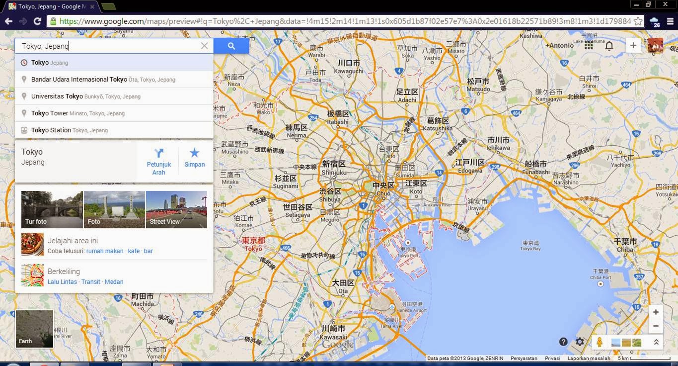Click the Persyaratan terms link
678x366 pixels.
click(x=524, y=358)
